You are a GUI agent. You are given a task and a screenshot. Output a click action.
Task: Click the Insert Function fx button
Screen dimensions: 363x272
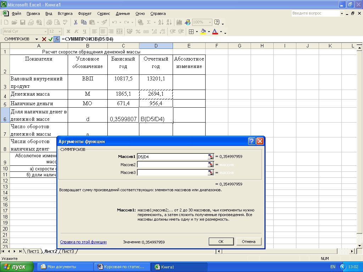coord(57,39)
